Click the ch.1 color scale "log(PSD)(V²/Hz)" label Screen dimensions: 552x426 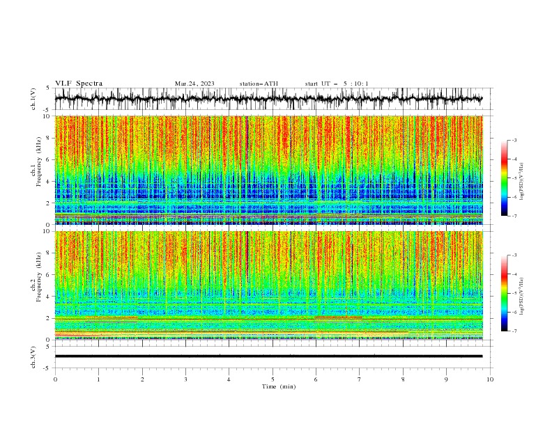(522, 182)
